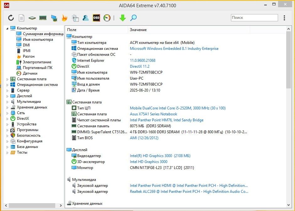The height and width of the screenshot is (211, 295).
Task: Click the magnifier search icon
Action: (x=133, y=18)
